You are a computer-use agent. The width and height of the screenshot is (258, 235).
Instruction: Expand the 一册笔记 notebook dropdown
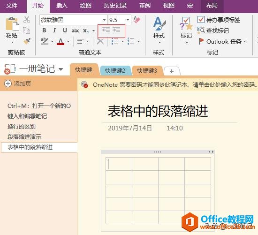[x=61, y=69]
